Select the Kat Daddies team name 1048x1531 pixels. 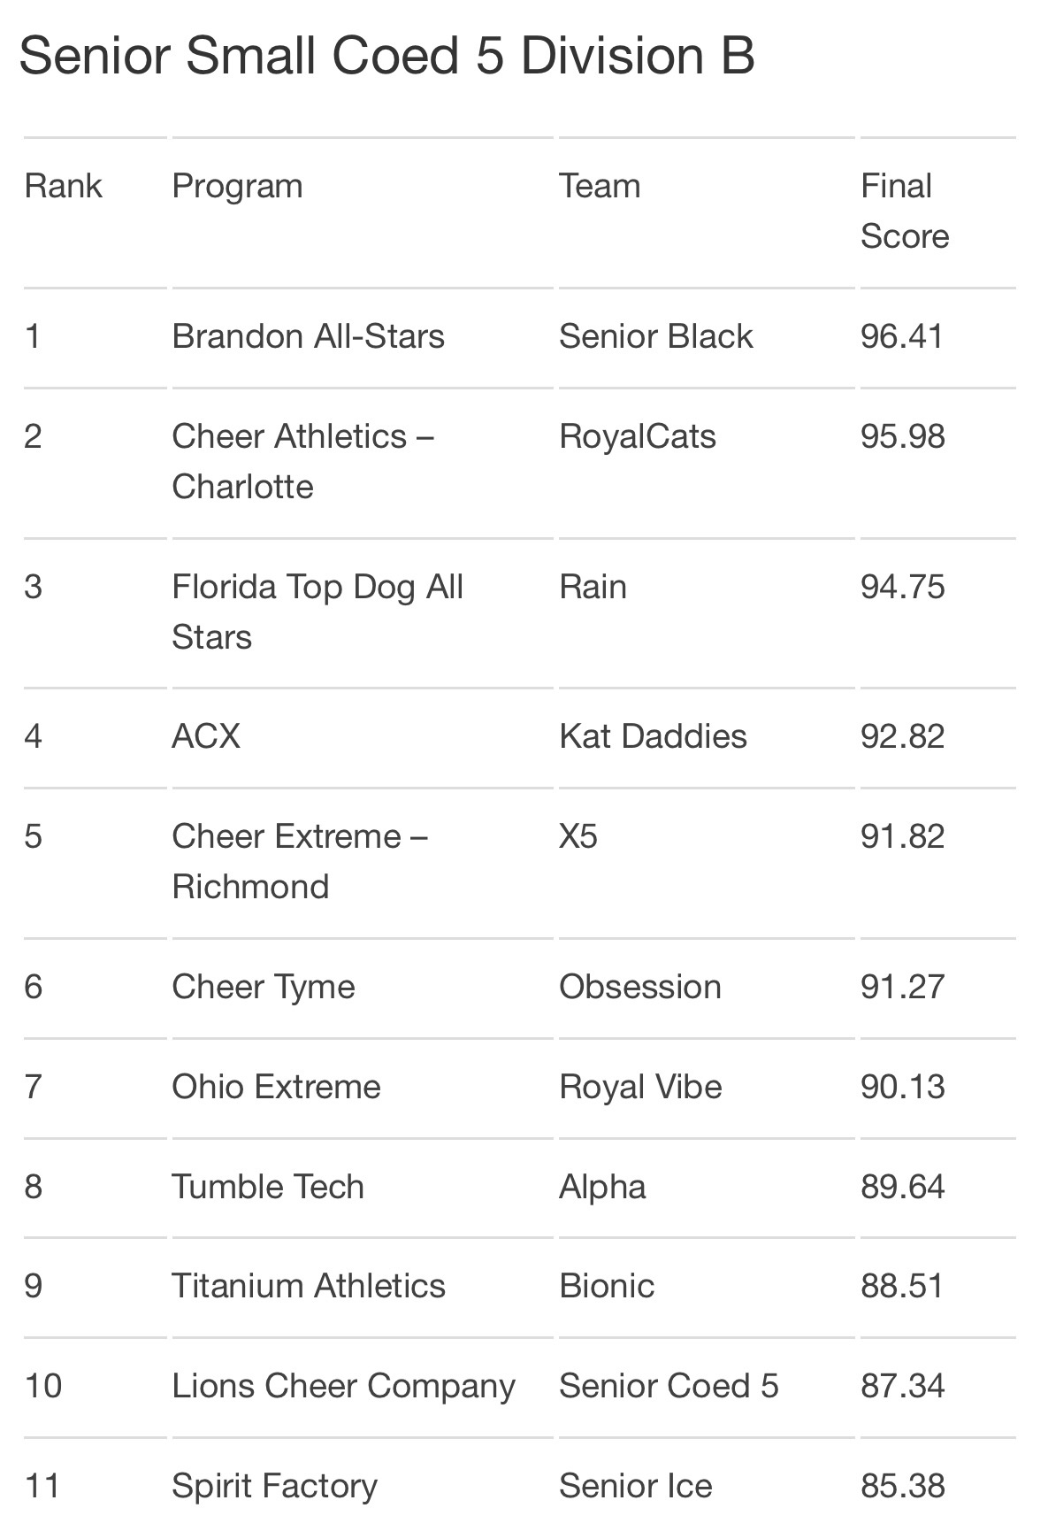click(653, 736)
